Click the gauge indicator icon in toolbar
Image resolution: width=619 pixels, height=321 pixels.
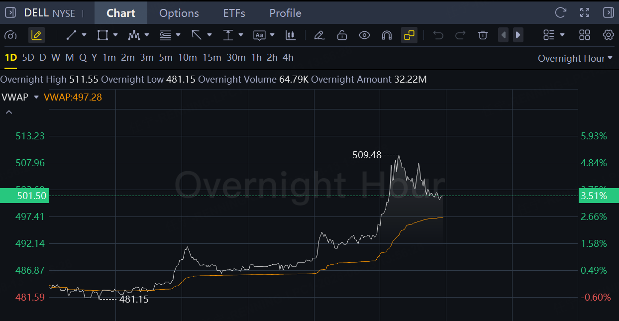pyautogui.click(x=10, y=35)
